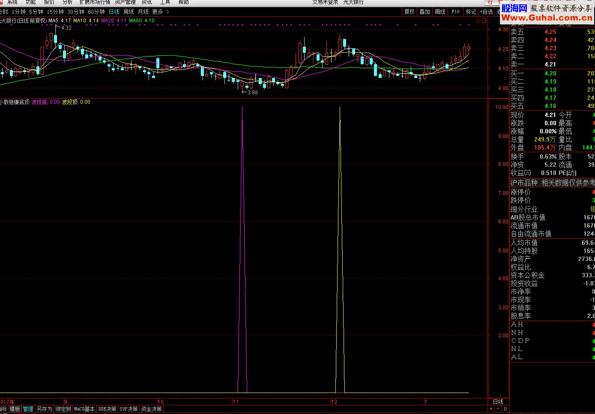Click the MA10: 4.14 label

pyautogui.click(x=86, y=21)
